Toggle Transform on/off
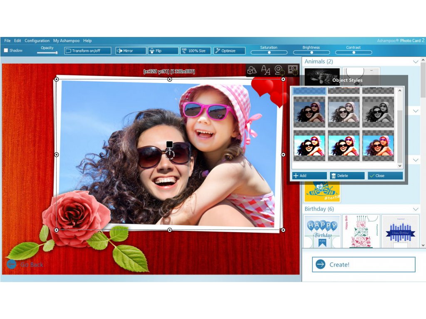 coord(88,51)
